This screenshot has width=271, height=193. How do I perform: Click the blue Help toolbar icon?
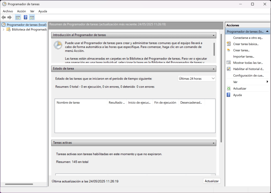[25, 17]
